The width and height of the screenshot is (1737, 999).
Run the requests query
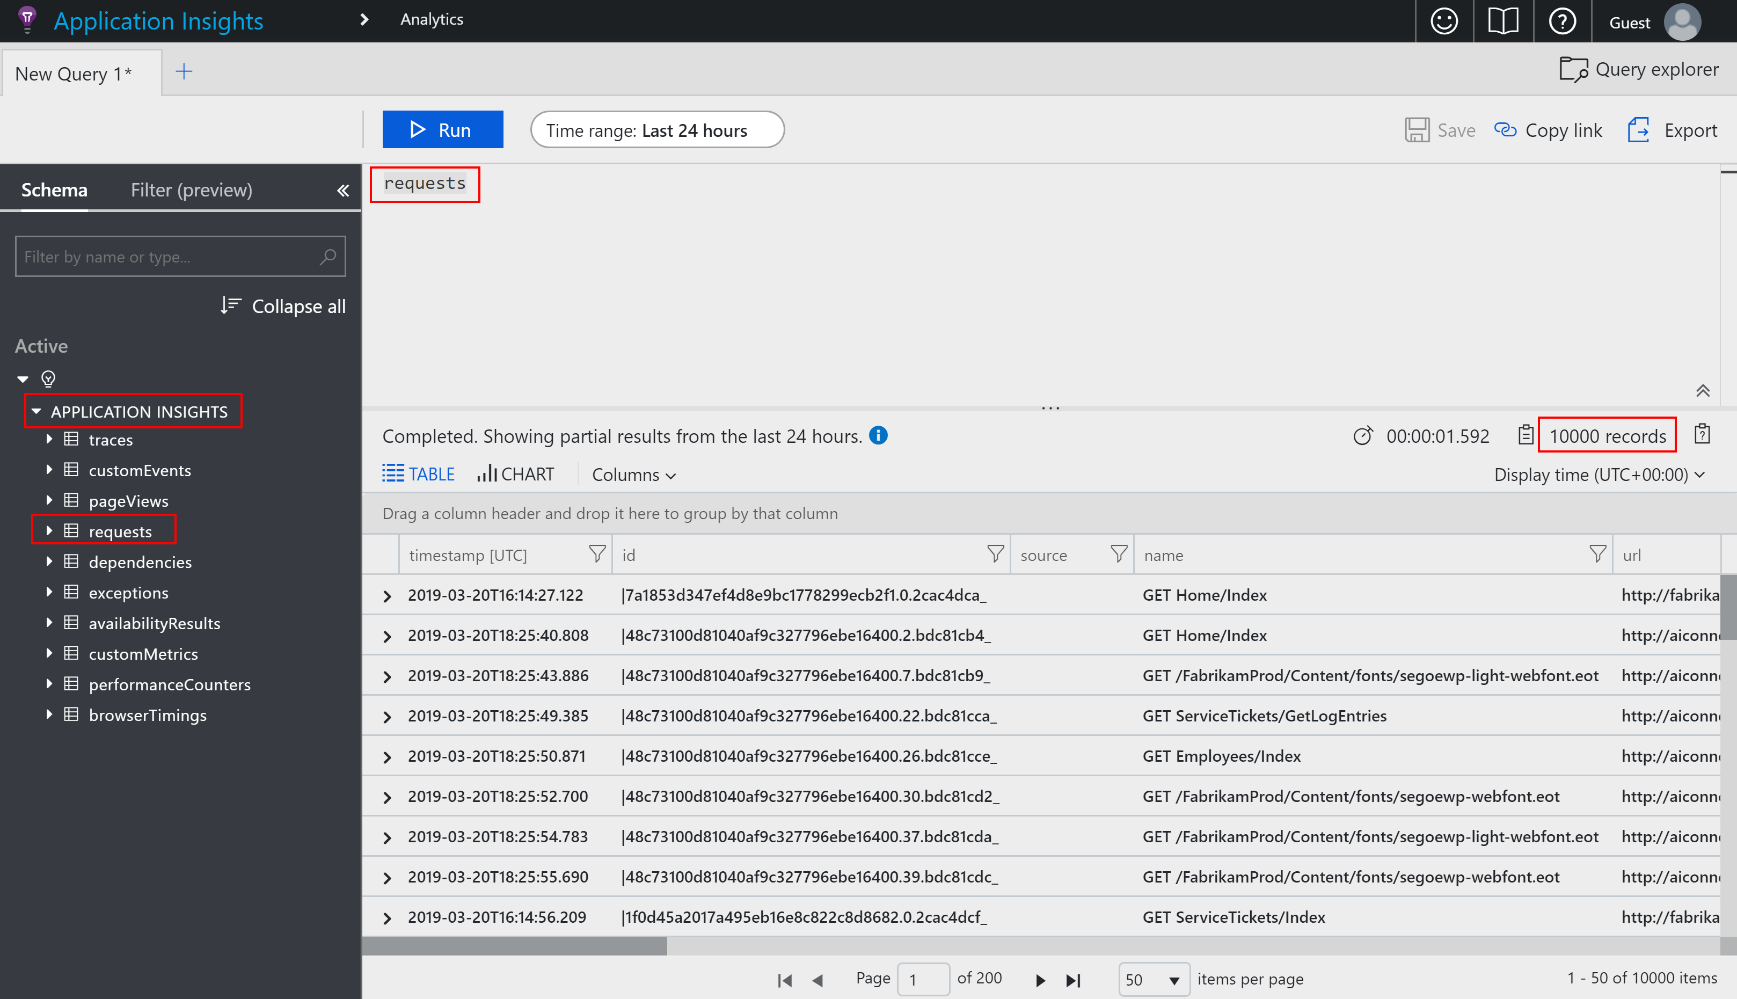tap(442, 129)
